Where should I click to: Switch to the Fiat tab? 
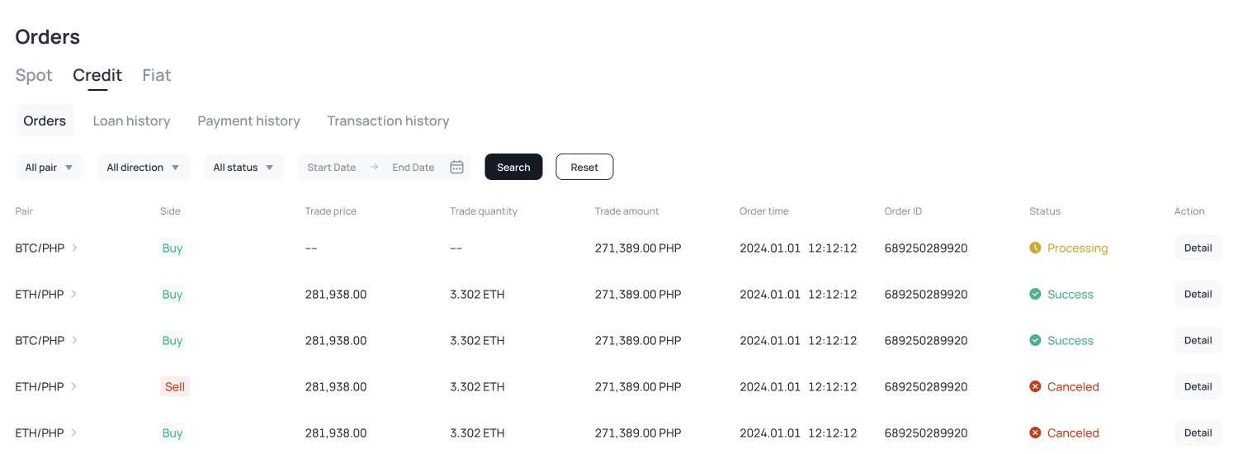157,75
